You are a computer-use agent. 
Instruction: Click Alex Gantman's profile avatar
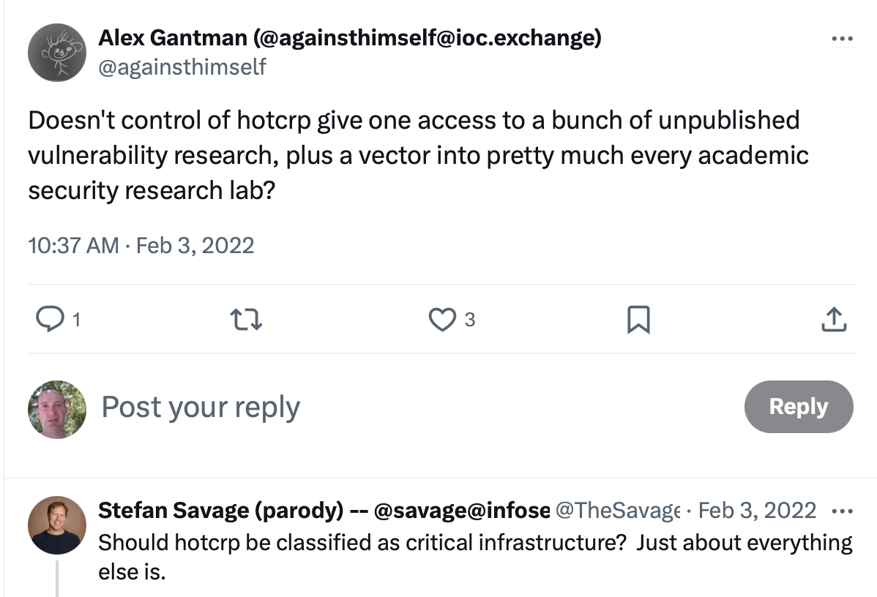coord(56,52)
